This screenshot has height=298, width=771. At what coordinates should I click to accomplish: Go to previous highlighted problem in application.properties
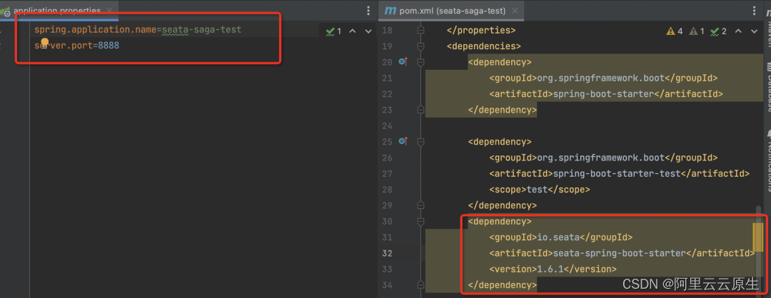(x=352, y=31)
